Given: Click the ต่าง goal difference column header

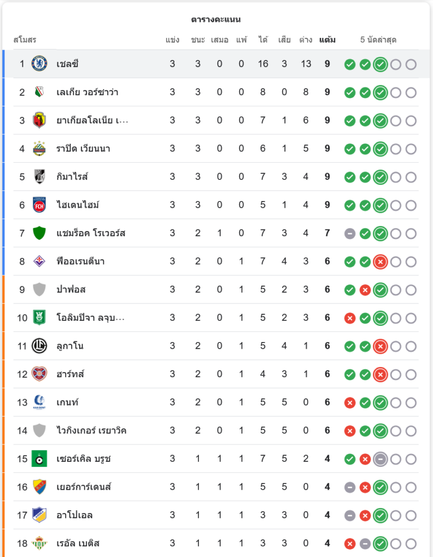Looking at the screenshot, I should coord(305,40).
